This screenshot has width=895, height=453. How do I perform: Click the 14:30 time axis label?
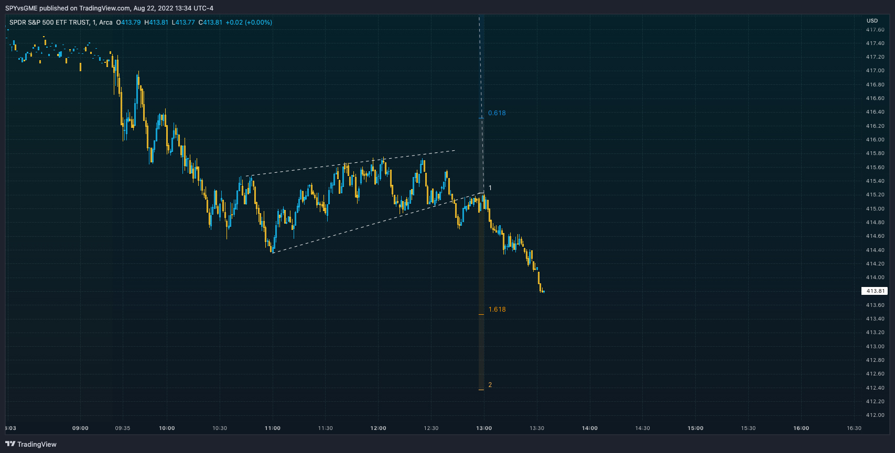(x=643, y=428)
